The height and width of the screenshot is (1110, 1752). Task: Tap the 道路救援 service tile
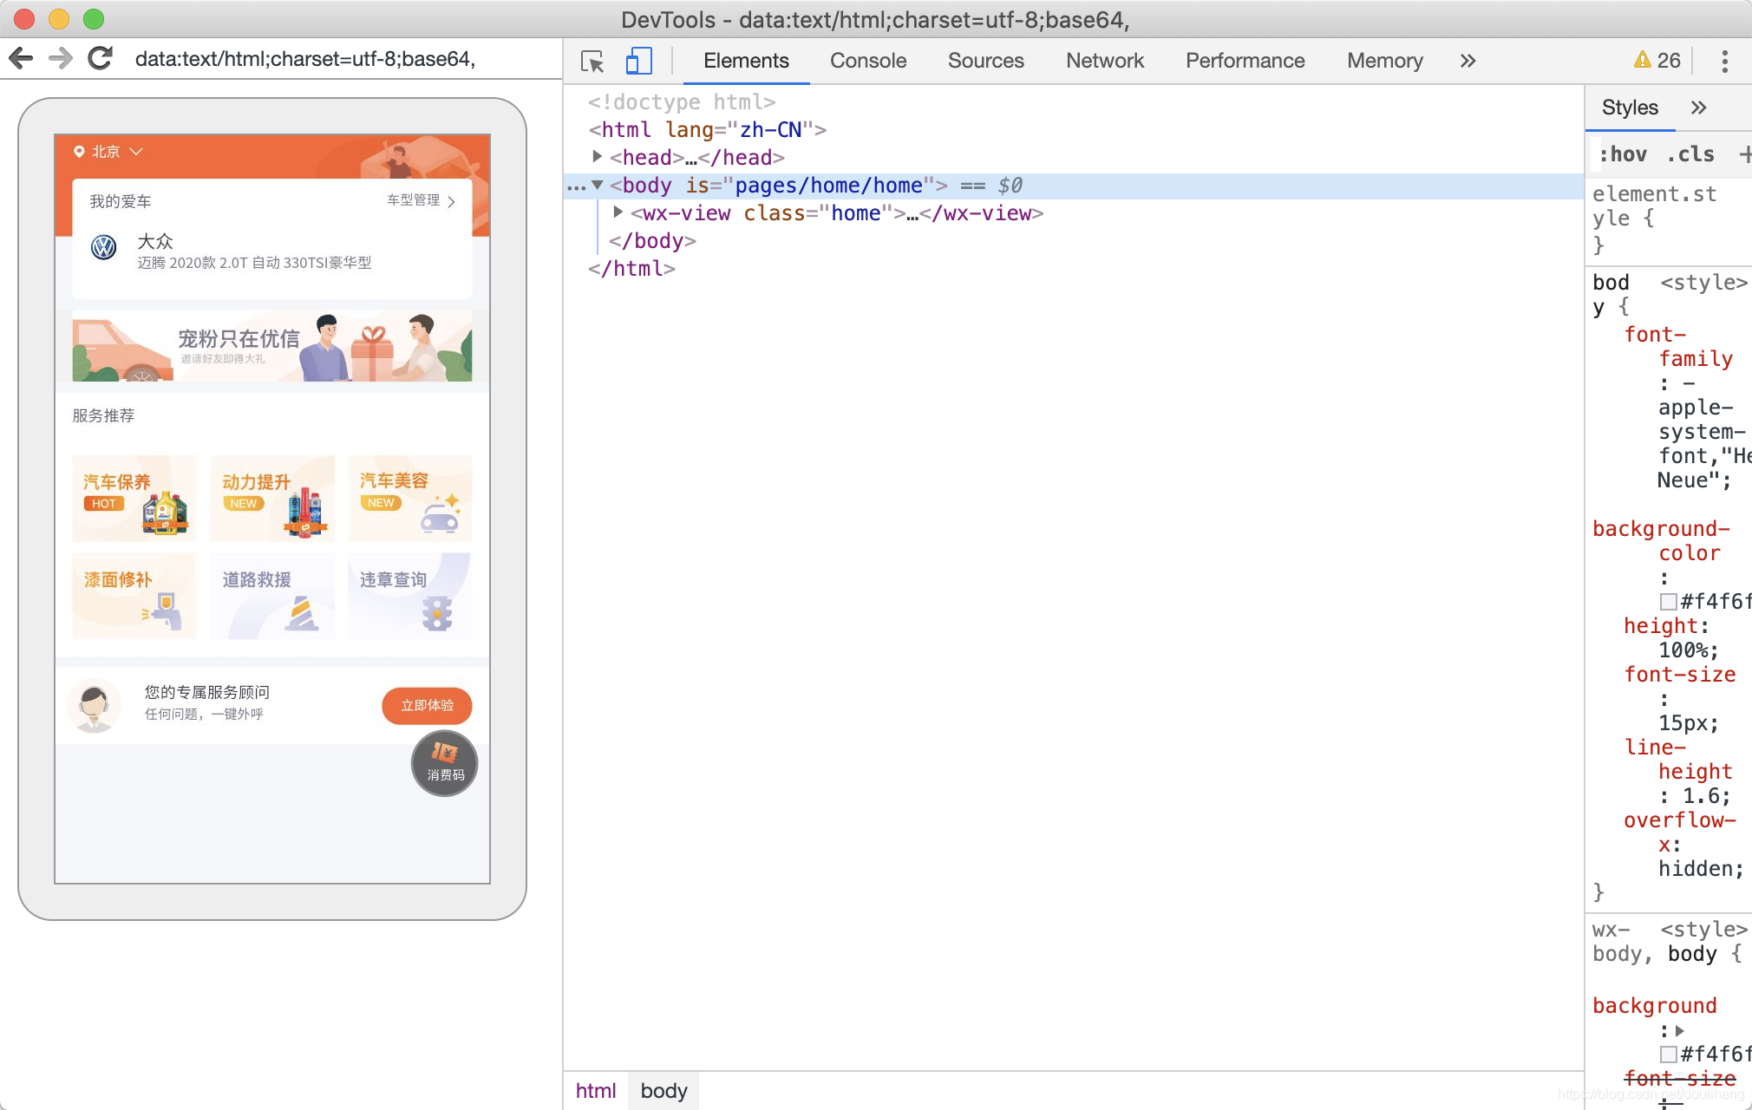[x=271, y=596]
